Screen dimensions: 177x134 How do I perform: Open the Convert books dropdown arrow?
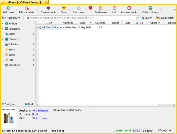[x=59, y=10]
